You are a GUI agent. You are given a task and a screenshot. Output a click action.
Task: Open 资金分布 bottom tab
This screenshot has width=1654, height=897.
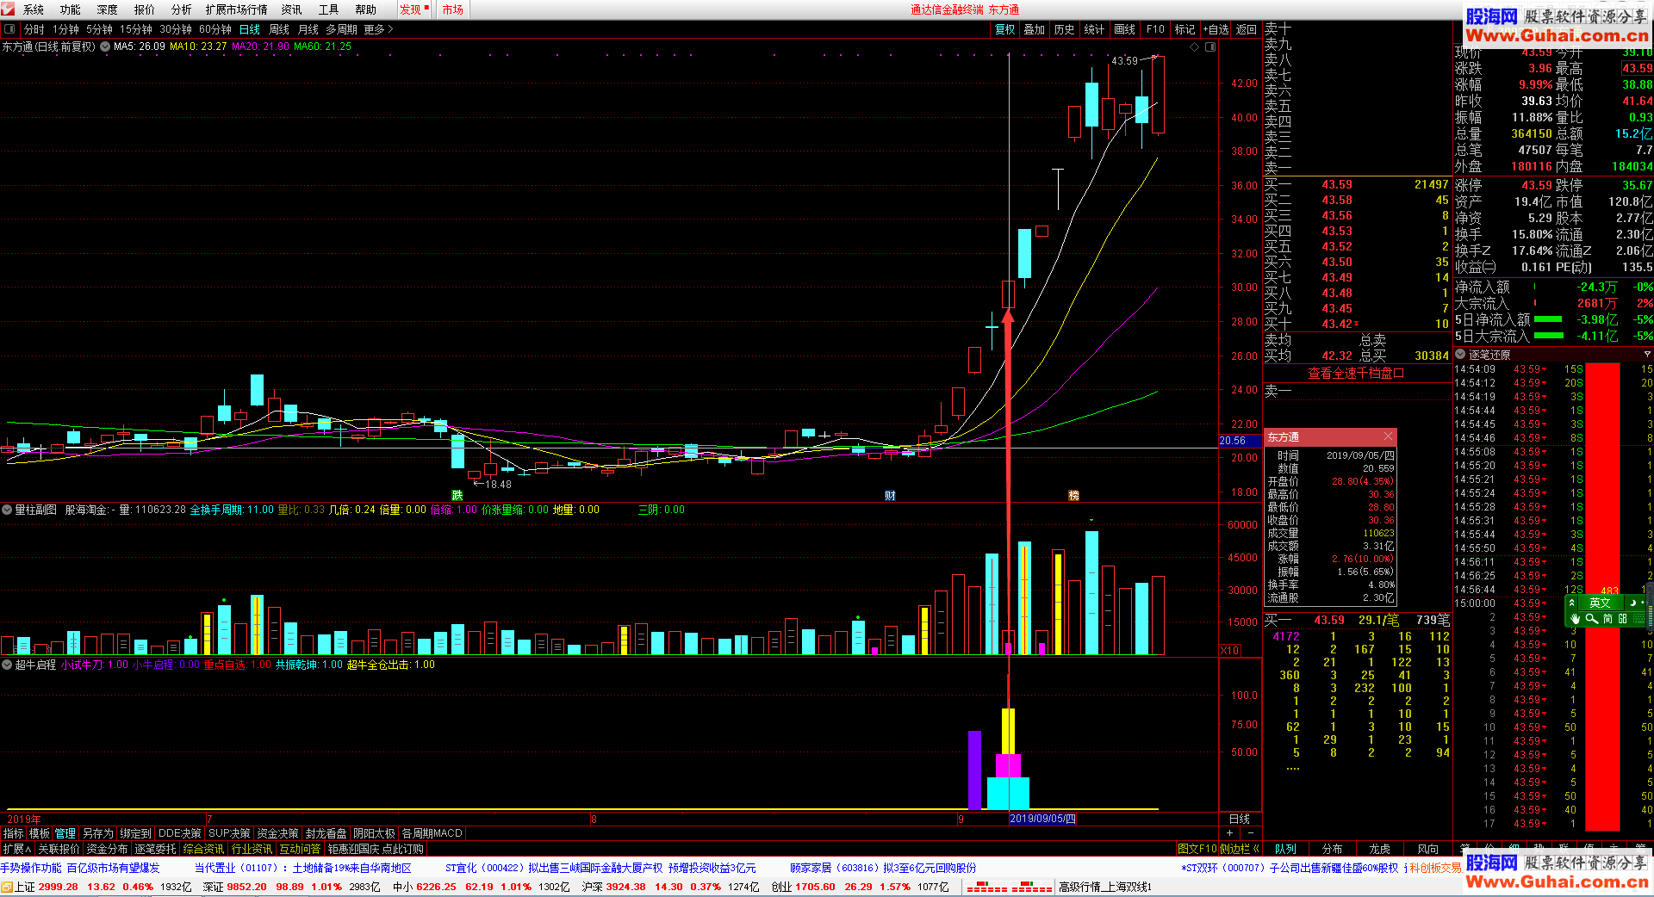pos(107,849)
